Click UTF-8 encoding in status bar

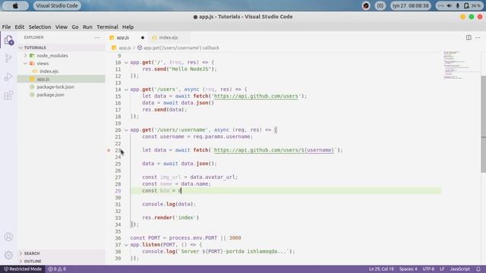coord(428,269)
